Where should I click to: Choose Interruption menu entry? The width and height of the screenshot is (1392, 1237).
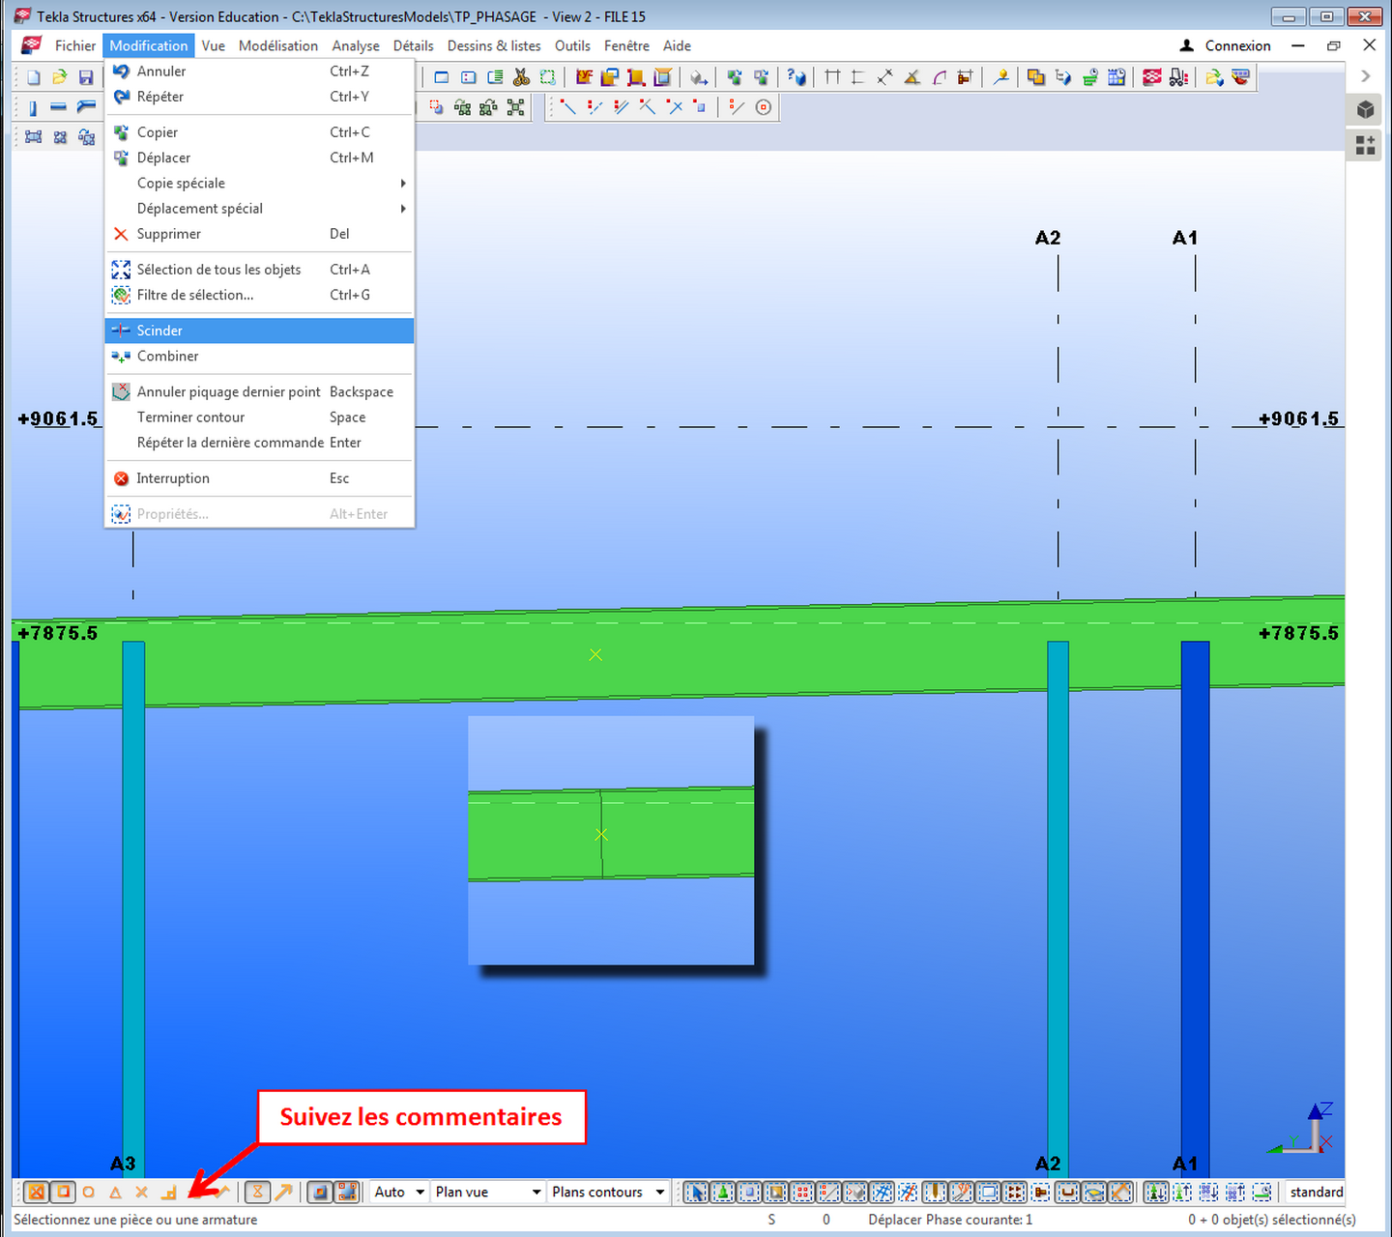point(259,478)
